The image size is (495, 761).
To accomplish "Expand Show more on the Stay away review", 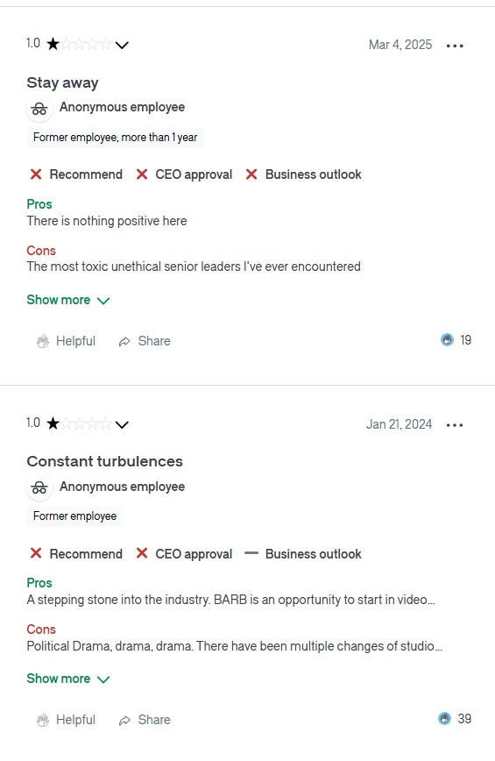I will click(x=68, y=300).
